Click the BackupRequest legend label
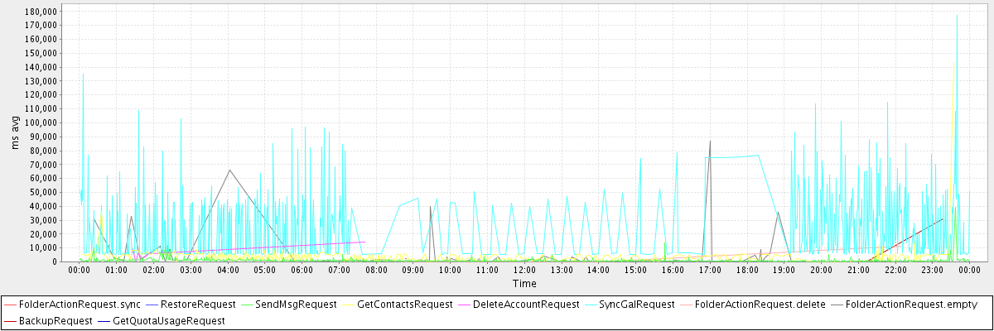Image resolution: width=994 pixels, height=331 pixels. [x=55, y=320]
